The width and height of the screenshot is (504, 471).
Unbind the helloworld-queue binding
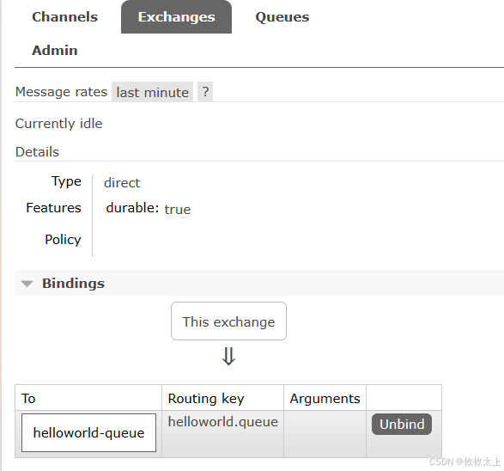(x=402, y=424)
